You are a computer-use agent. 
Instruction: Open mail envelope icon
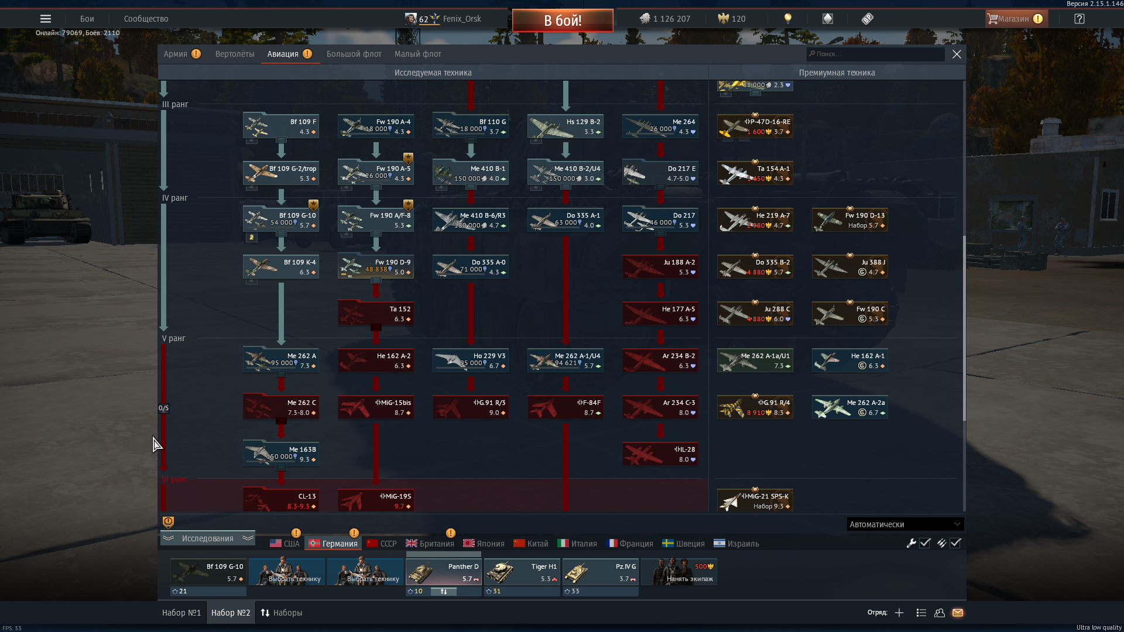pyautogui.click(x=958, y=613)
